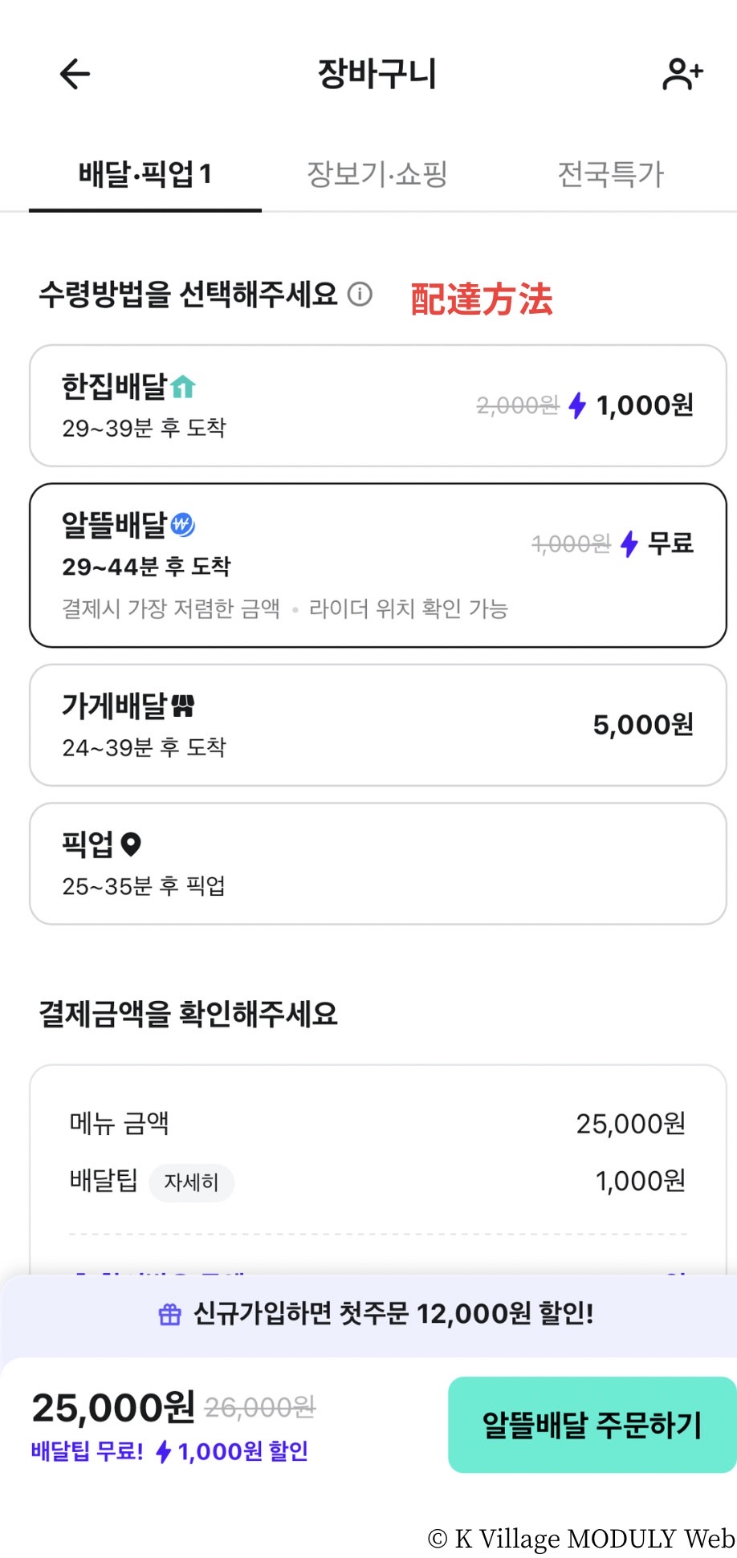737x1558 pixels.
Task: Choose the 가게배달 5,000원 option
Action: 377,725
